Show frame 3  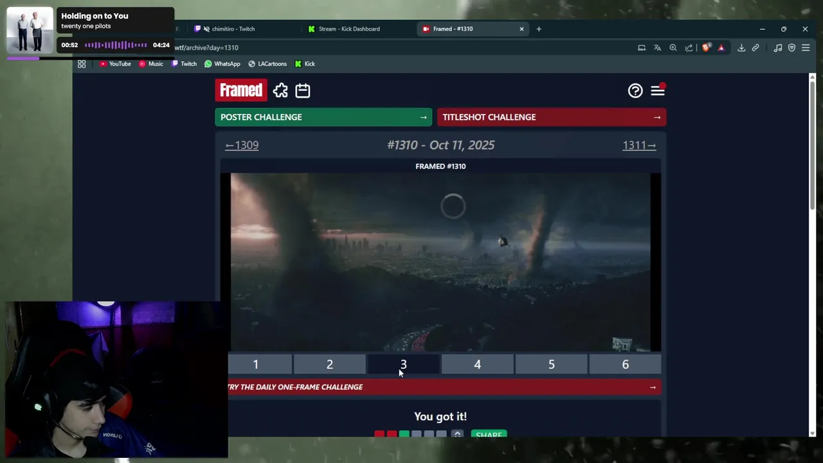[x=403, y=365]
